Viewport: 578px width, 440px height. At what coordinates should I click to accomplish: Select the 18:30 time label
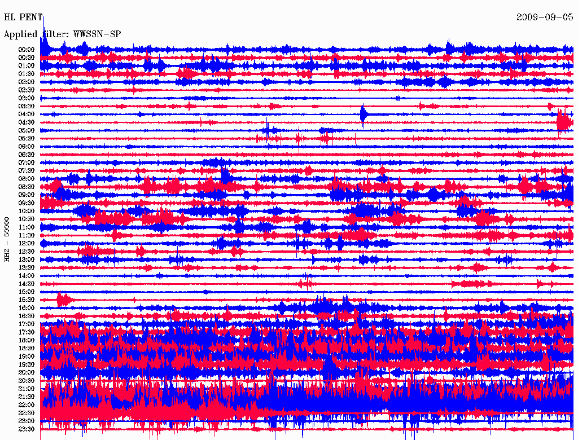[x=26, y=349]
